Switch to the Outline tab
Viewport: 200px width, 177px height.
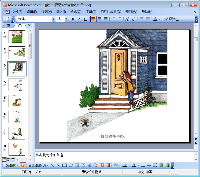tap(9, 26)
